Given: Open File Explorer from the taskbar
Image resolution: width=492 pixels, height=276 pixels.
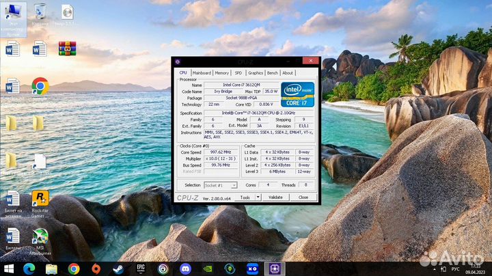Looking at the screenshot, I should tap(51, 268).
